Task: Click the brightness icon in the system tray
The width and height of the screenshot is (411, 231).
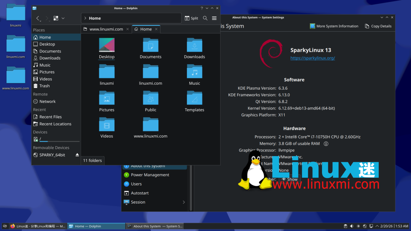Action: point(358,226)
